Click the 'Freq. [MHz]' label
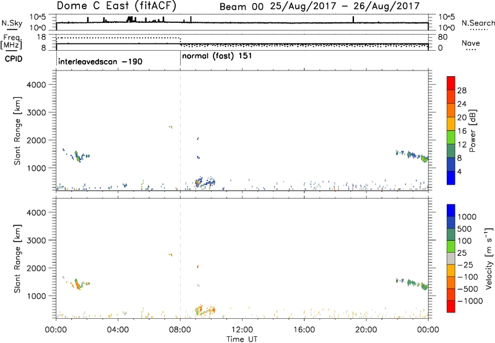The height and width of the screenshot is (343, 495). pos(11,42)
